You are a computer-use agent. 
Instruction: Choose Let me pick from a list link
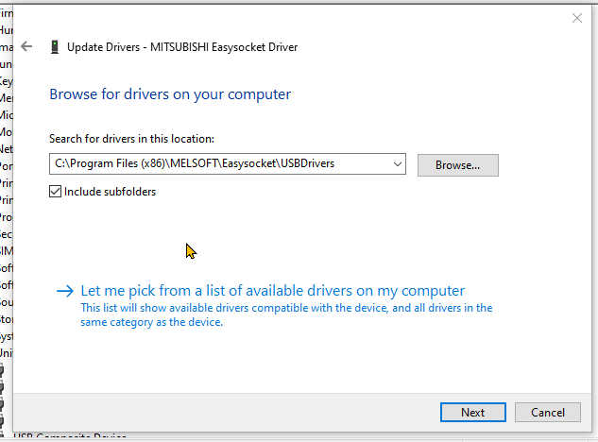(x=273, y=291)
